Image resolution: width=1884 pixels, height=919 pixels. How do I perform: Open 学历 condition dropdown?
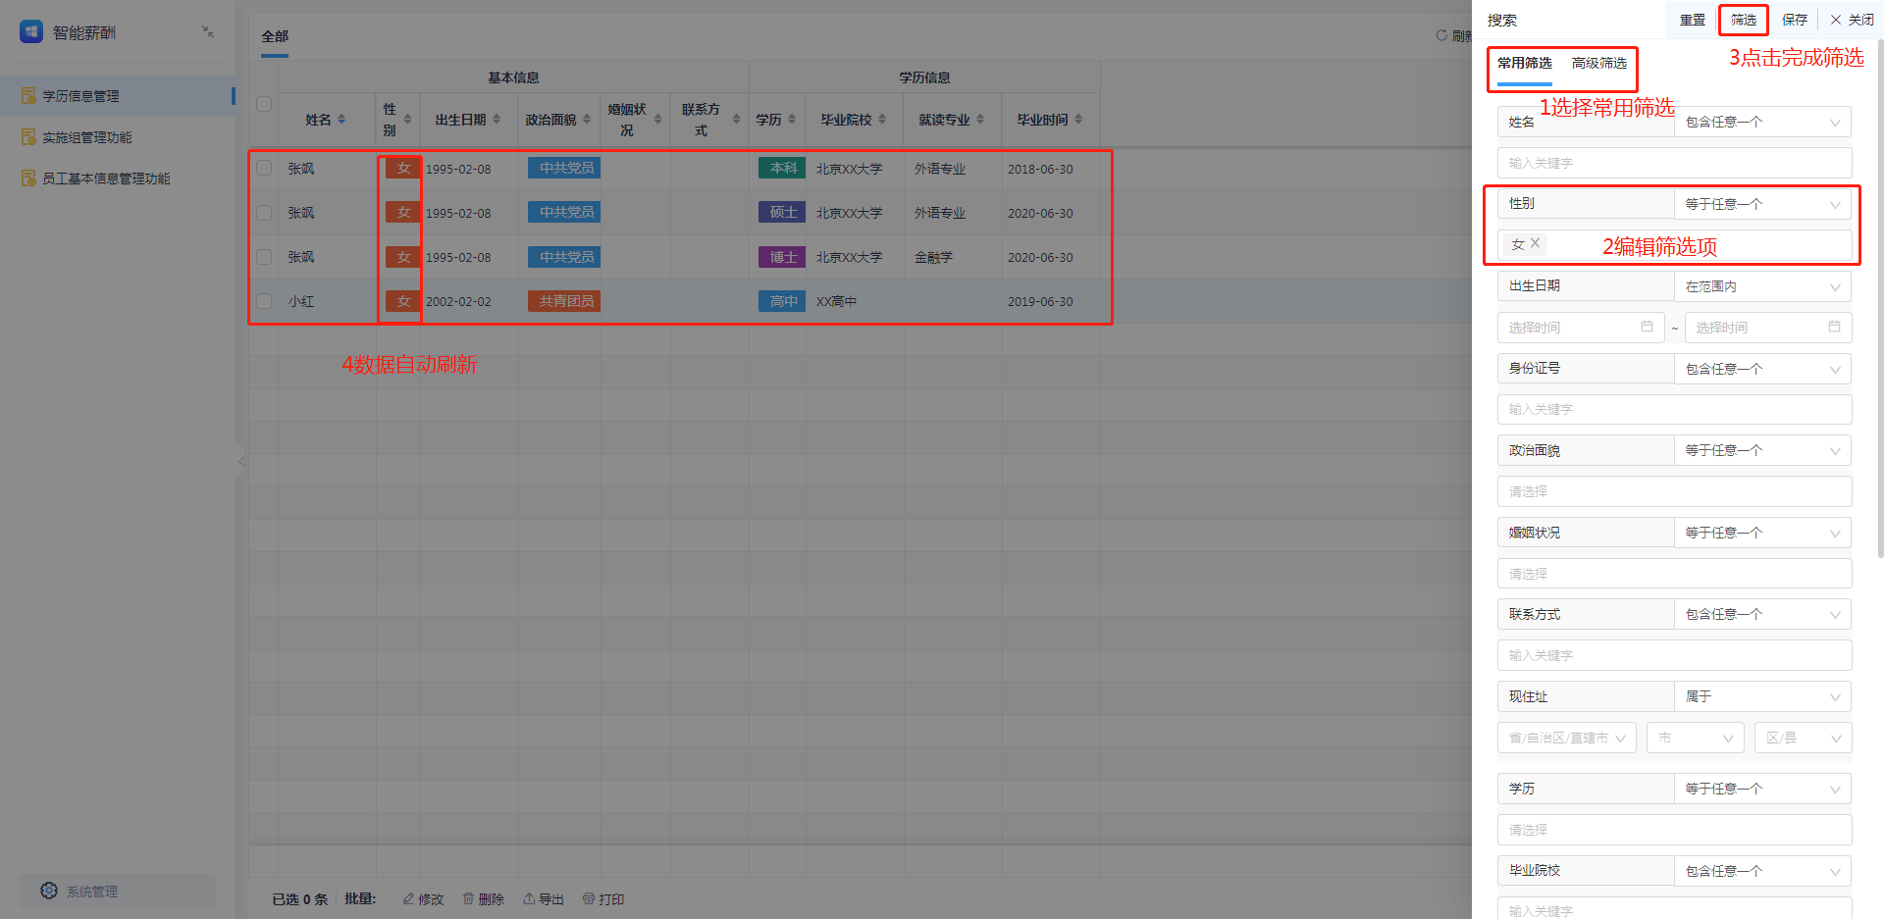click(1763, 789)
